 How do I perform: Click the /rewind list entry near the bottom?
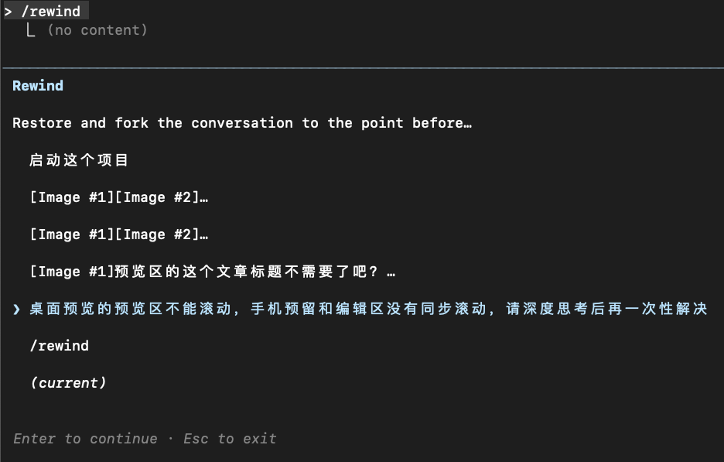coord(60,346)
